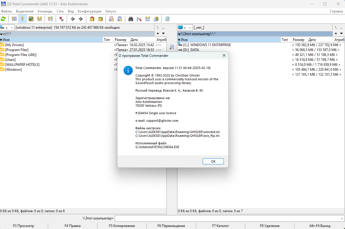This screenshot has width=345, height=229.
Task: Open the synchronize directories toolbar icon
Action: [x=148, y=19]
